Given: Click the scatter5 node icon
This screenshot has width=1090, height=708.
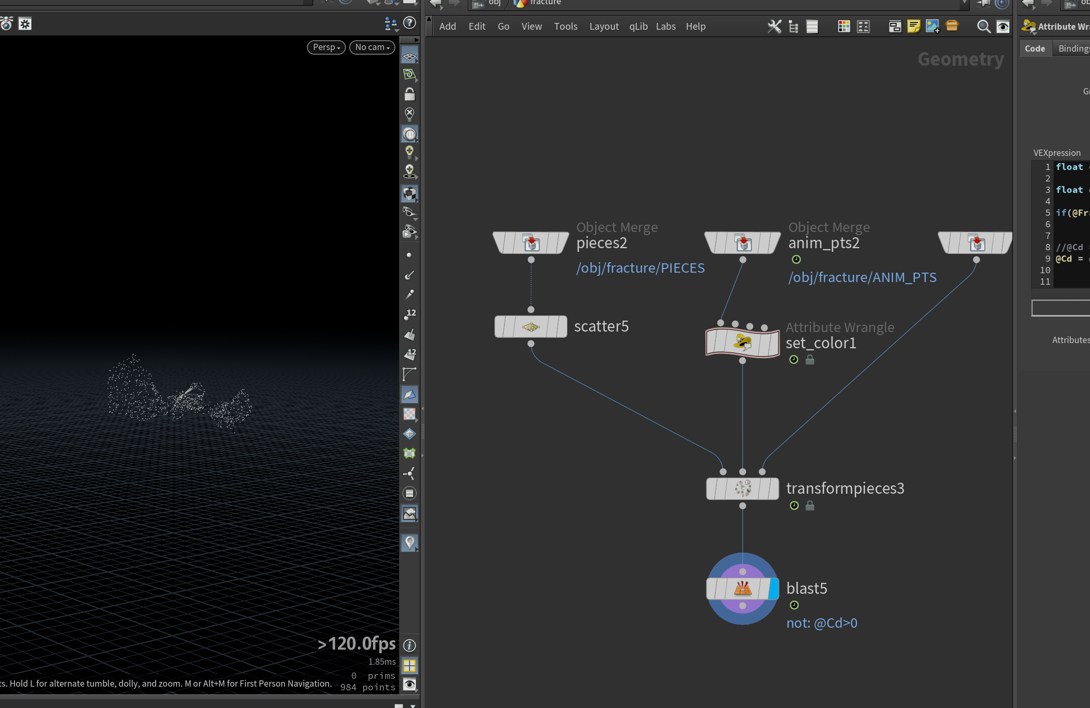Looking at the screenshot, I should click(x=530, y=327).
